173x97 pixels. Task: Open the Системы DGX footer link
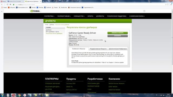tap(71, 84)
